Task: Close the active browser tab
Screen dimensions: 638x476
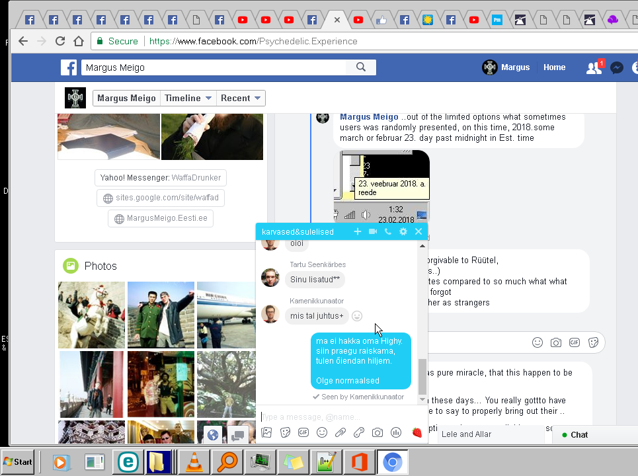Action: 337,20
